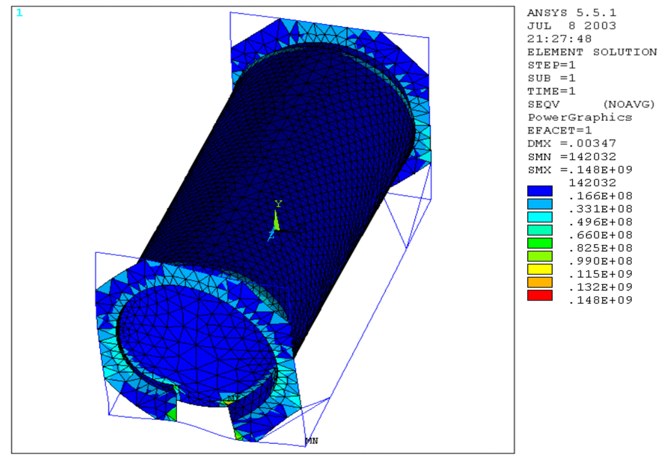Click the red legend color swatch
This screenshot has width=664, height=461.
(x=539, y=295)
